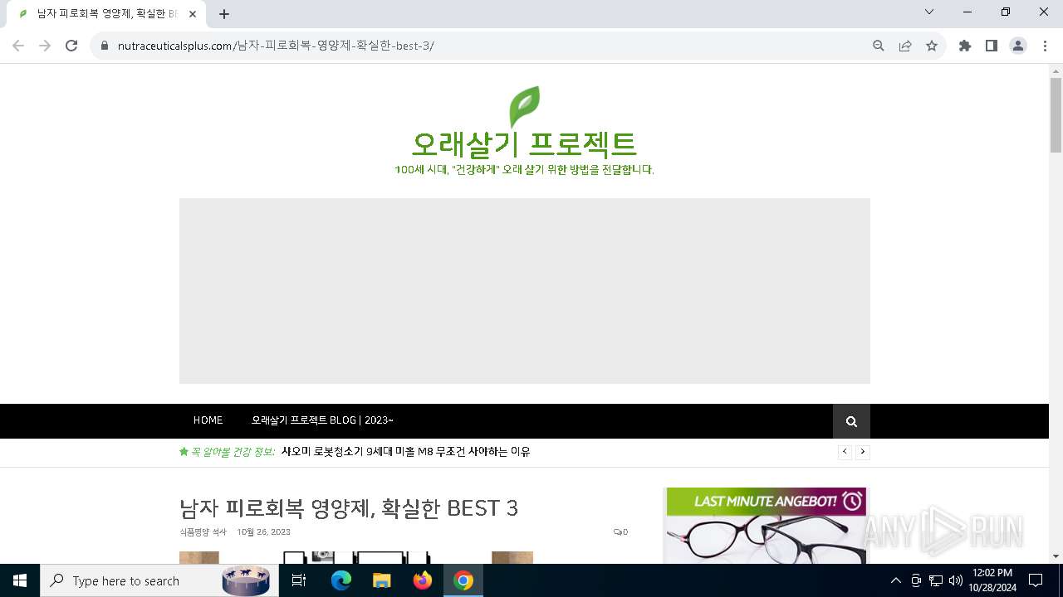Show the previous ticker headline arrow
The width and height of the screenshot is (1063, 597).
(x=845, y=452)
